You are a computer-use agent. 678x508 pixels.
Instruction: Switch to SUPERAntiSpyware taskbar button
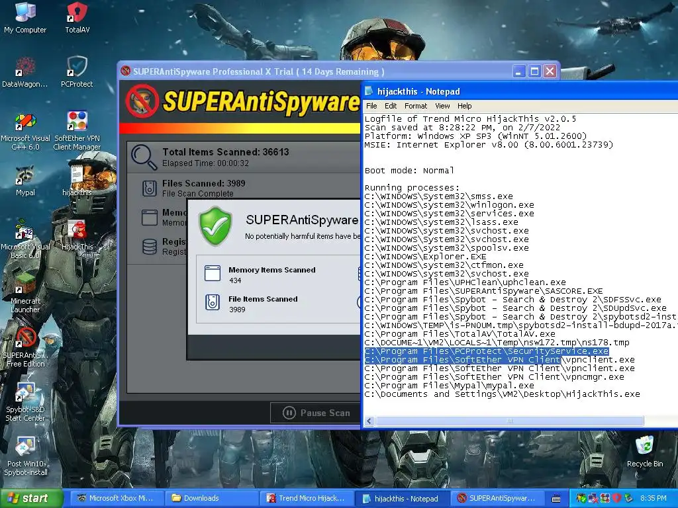tap(497, 498)
